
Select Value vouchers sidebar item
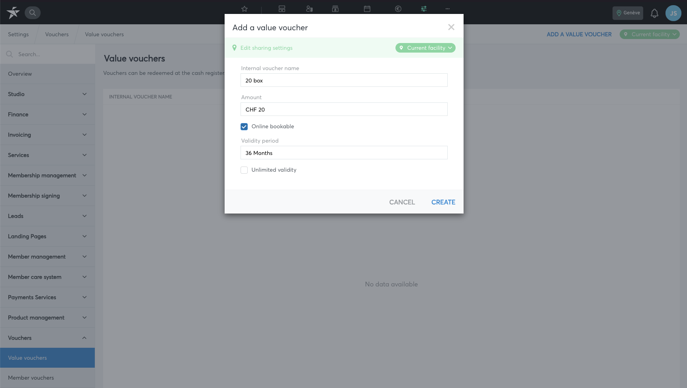coord(47,358)
